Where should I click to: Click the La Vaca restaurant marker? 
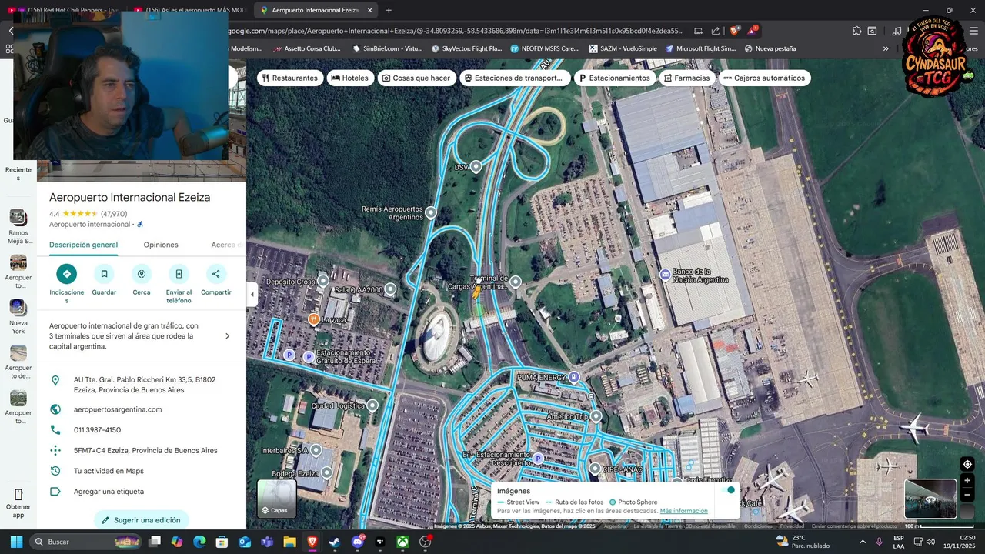(x=314, y=319)
